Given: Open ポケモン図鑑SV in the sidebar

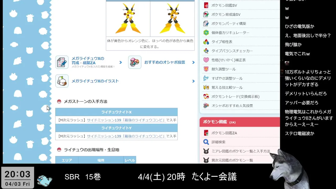Looking at the screenshot, I should coord(224,5).
